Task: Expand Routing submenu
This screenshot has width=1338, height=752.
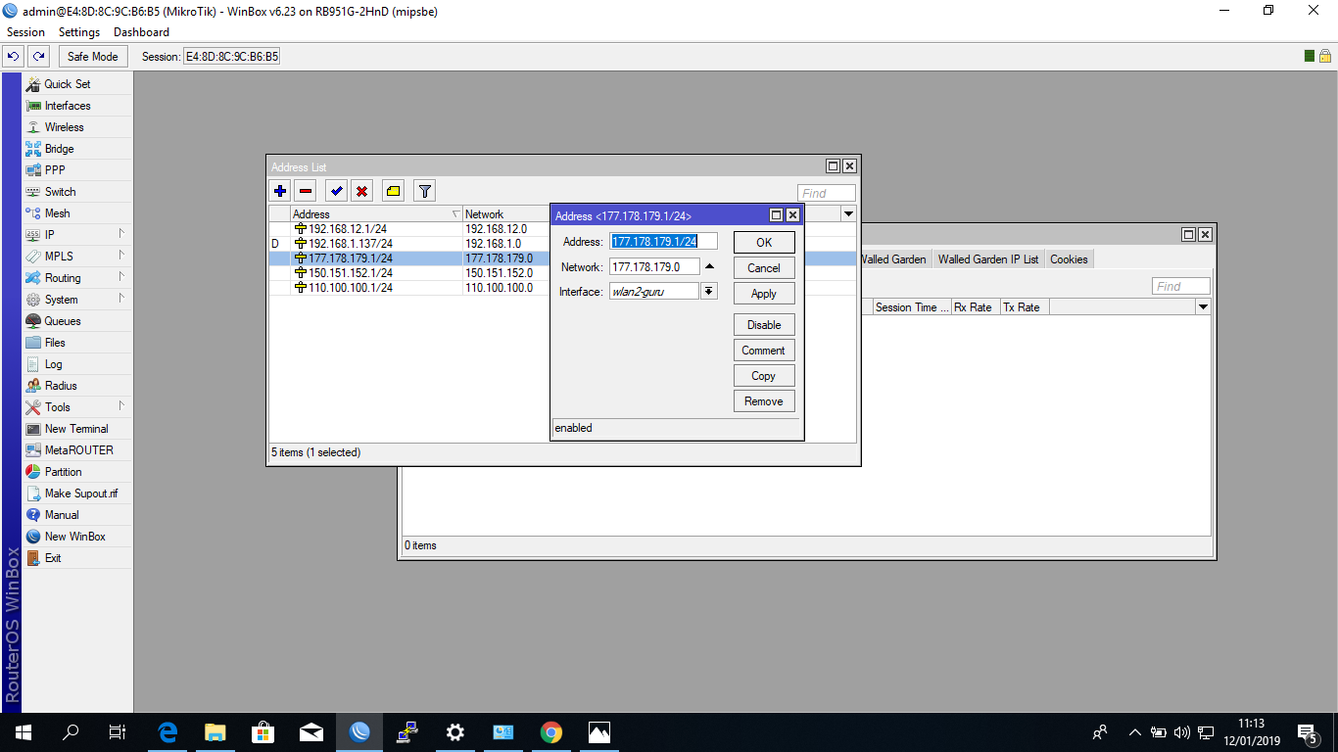Action: 77,278
